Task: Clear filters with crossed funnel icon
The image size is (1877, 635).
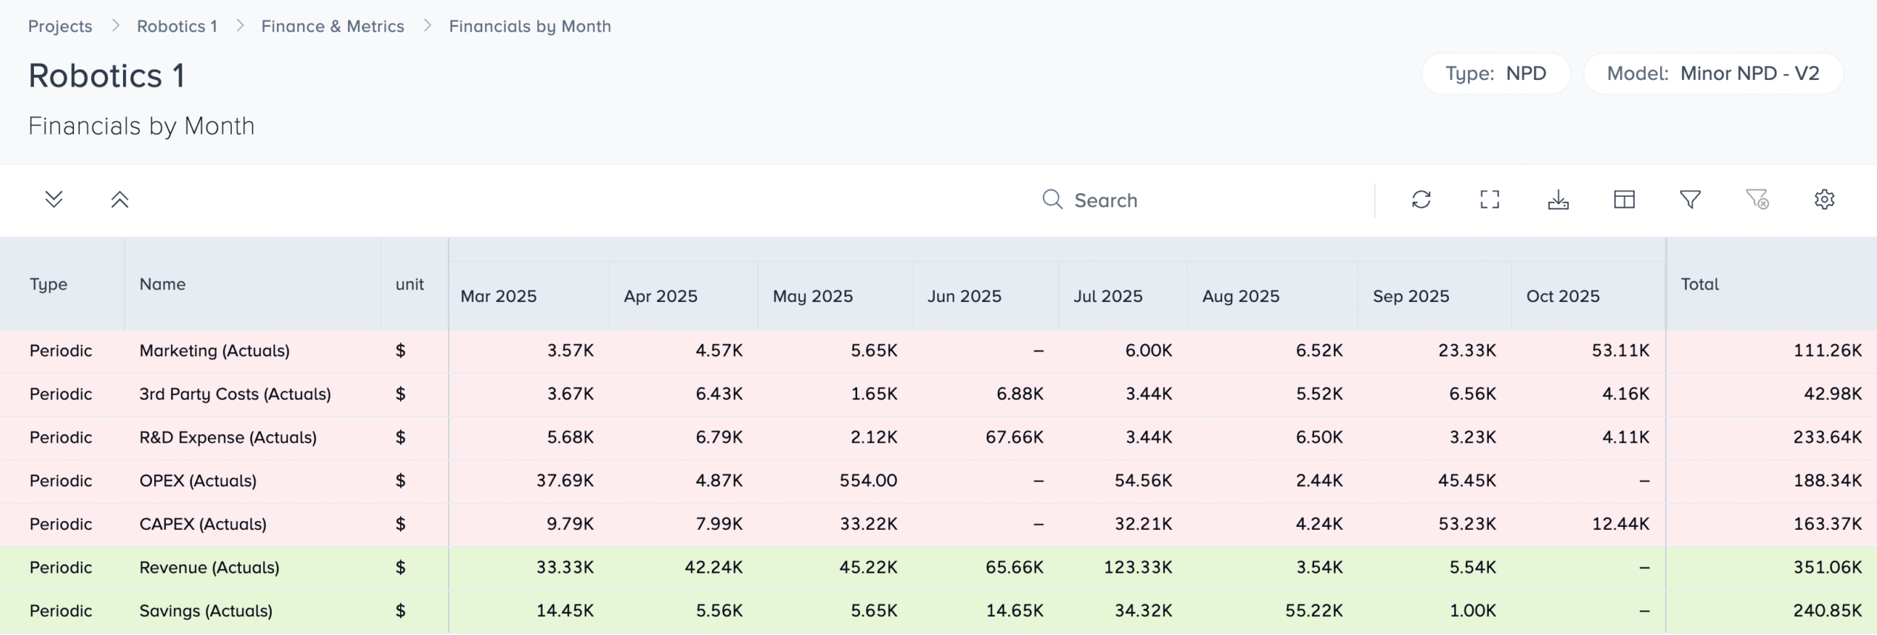Action: (1757, 200)
